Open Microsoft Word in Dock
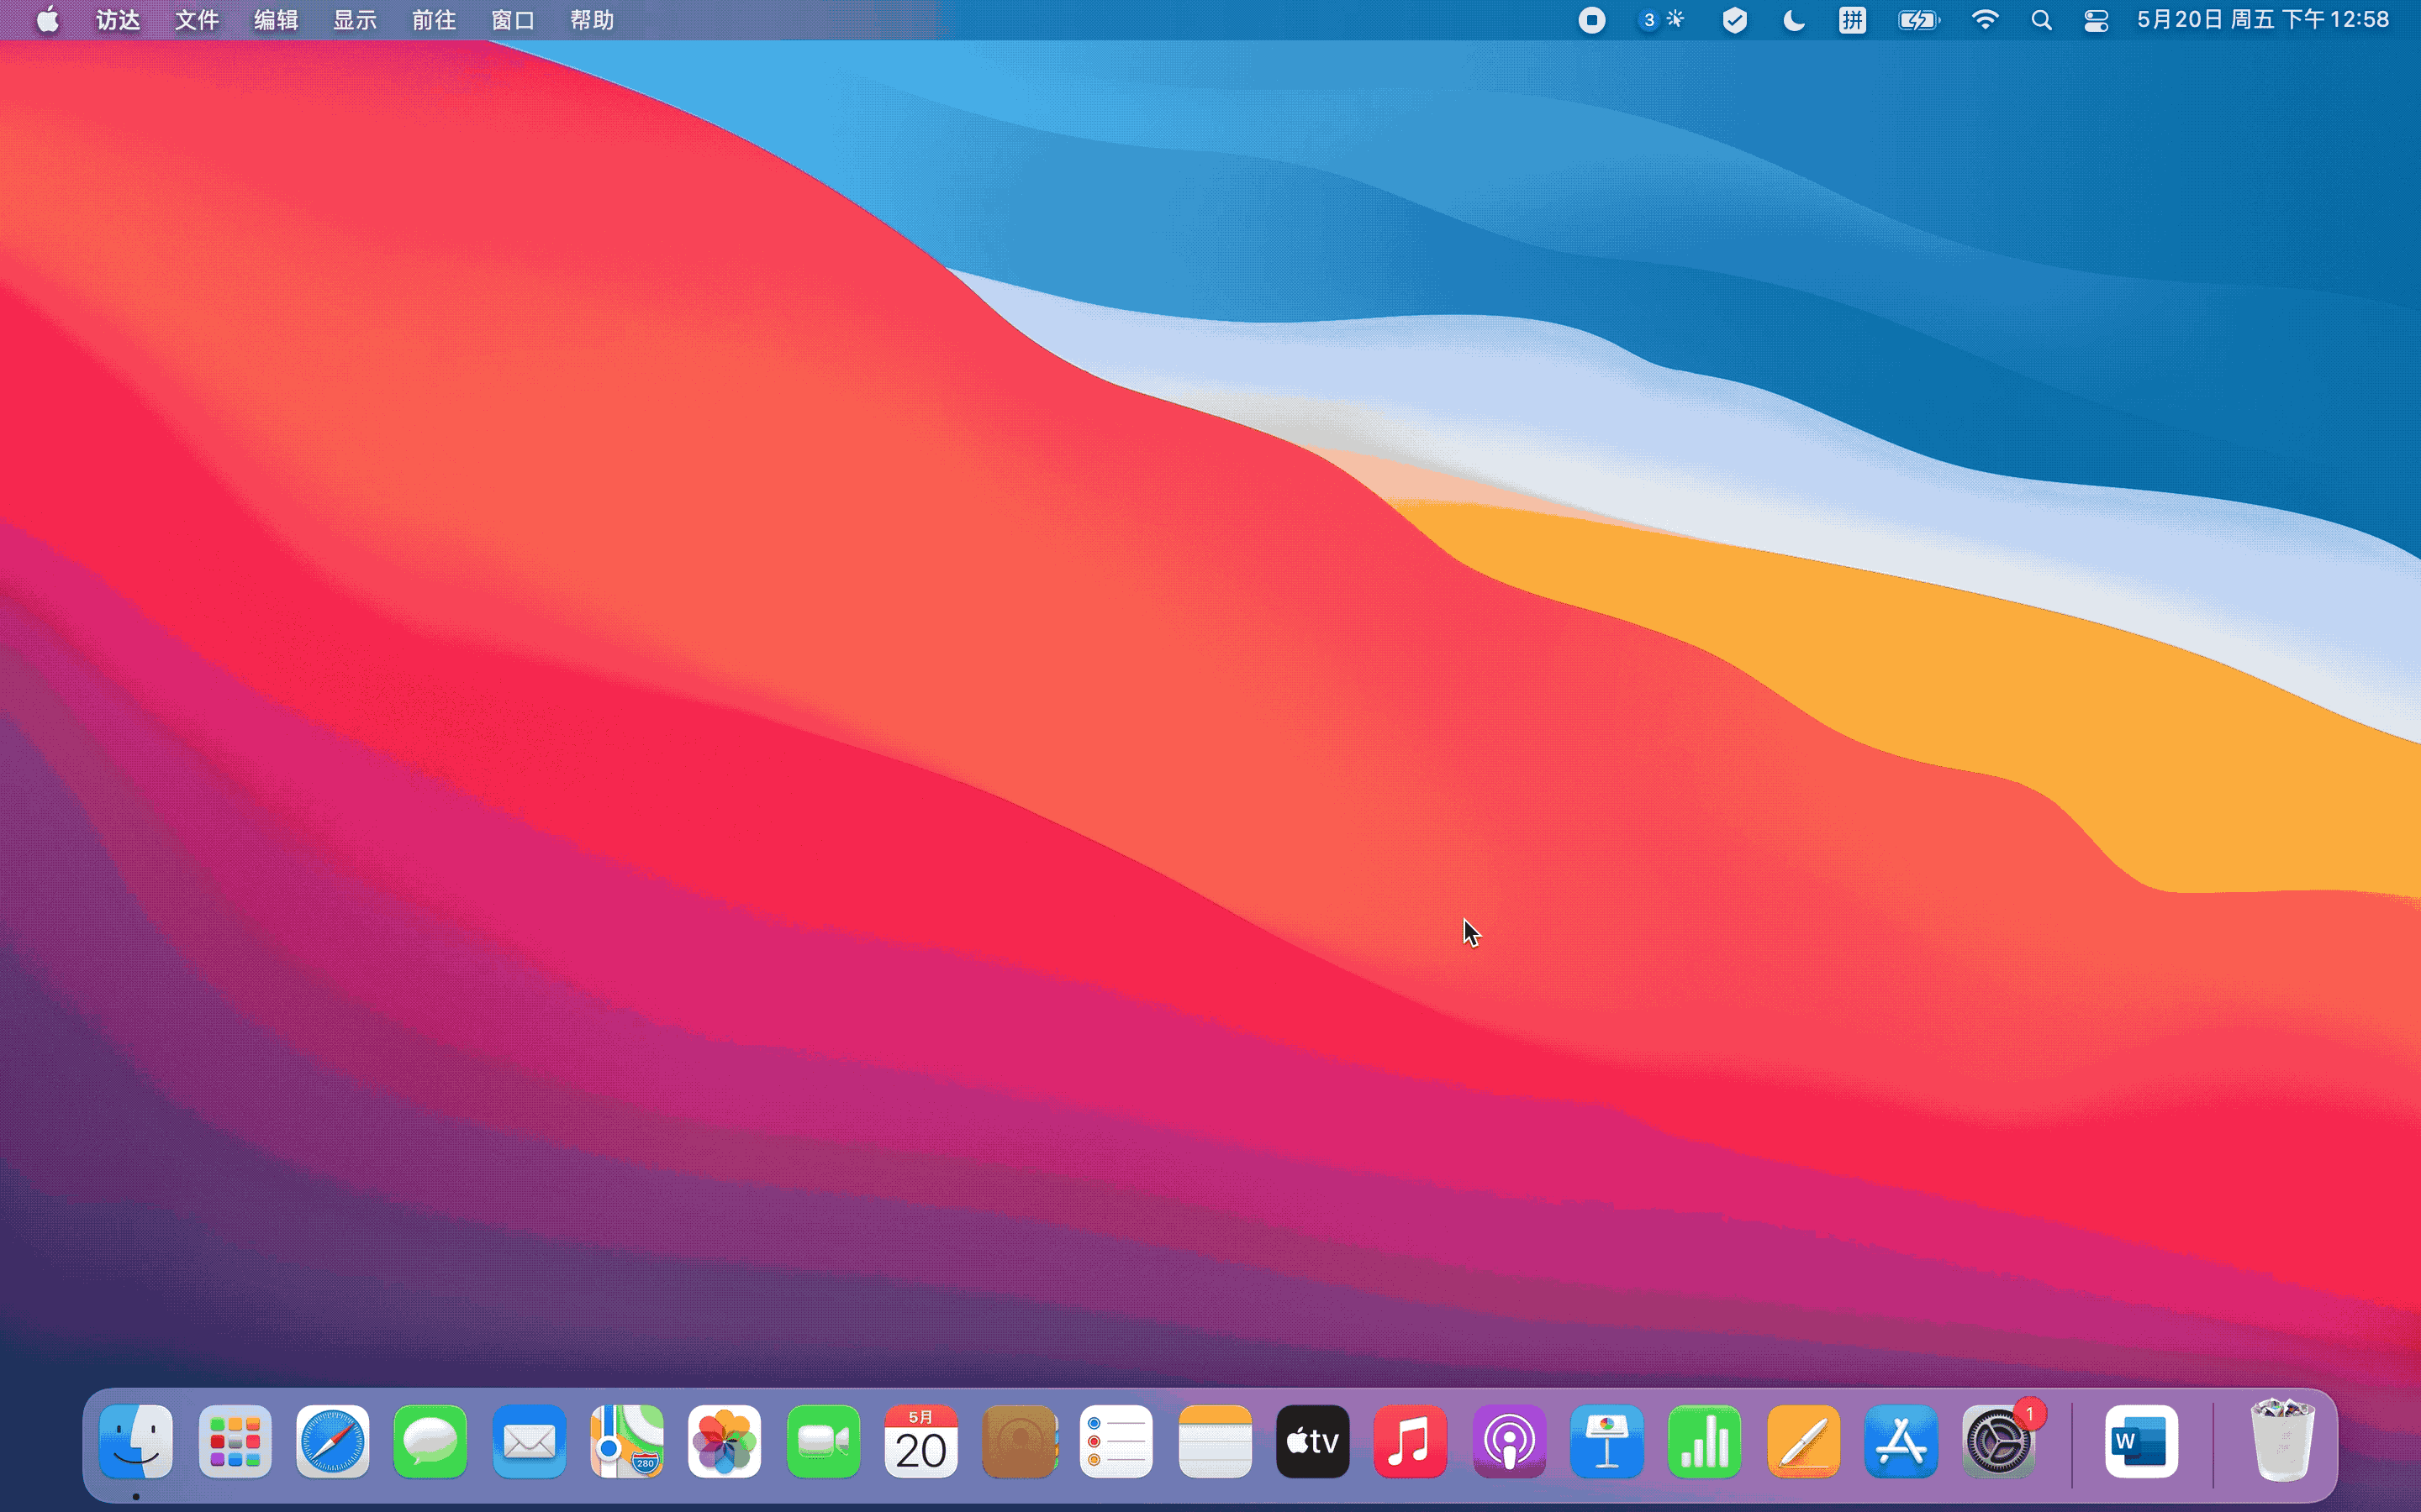This screenshot has width=2421, height=1512. pos(2141,1441)
